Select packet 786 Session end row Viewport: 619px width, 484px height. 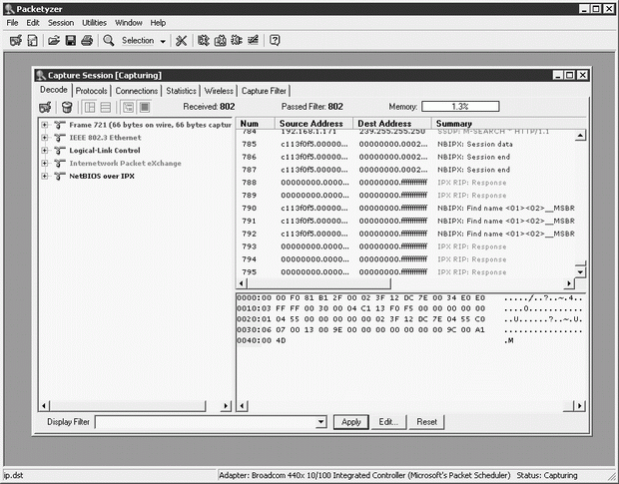[x=406, y=157]
